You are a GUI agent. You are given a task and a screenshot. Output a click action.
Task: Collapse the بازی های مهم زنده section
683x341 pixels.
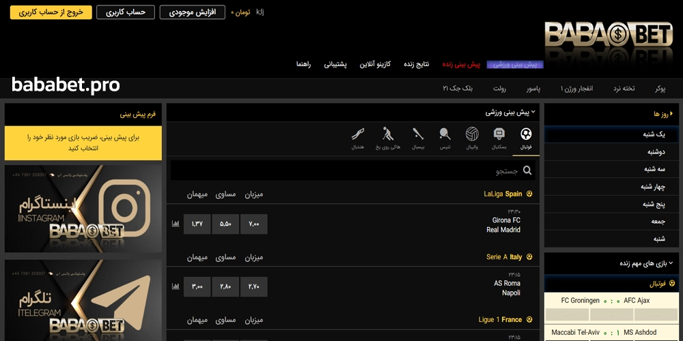coord(646,263)
